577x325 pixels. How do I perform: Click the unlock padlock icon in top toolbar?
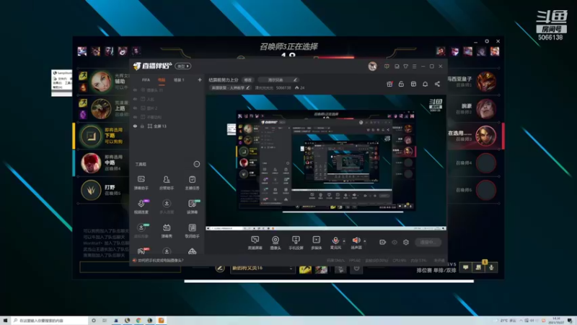pos(401,84)
